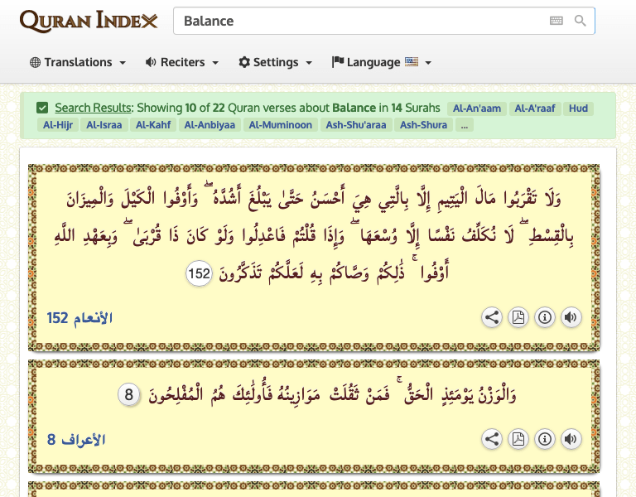Click verse number 152 circle marker

(x=199, y=273)
